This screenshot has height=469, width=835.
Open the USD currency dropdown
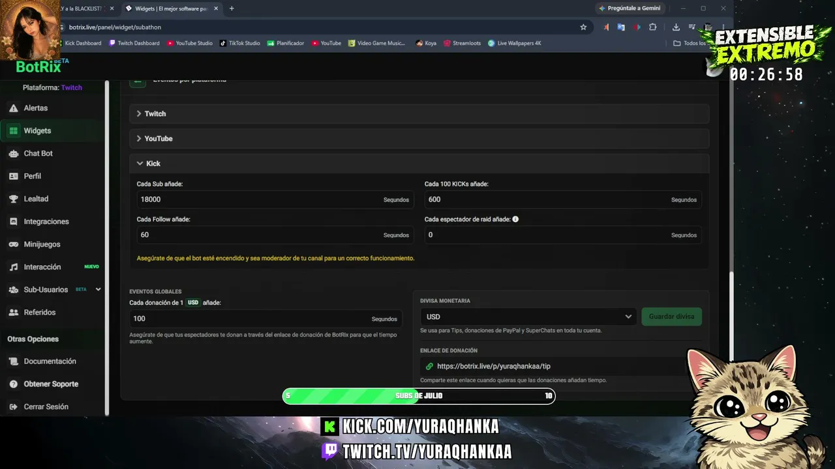tap(528, 317)
